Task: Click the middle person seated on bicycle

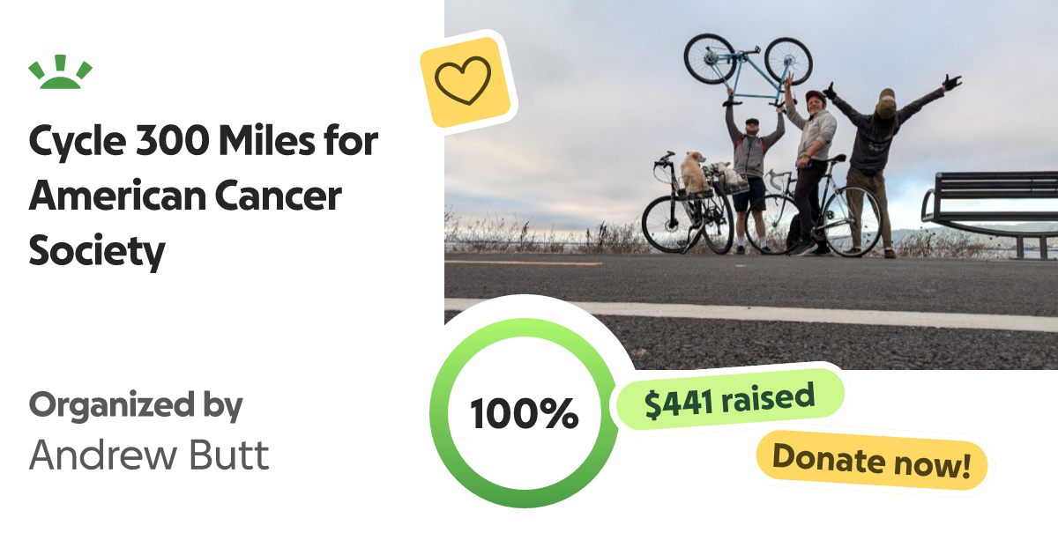Action: pyautogui.click(x=813, y=163)
